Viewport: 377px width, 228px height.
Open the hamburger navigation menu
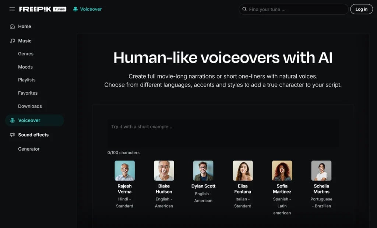(x=12, y=9)
